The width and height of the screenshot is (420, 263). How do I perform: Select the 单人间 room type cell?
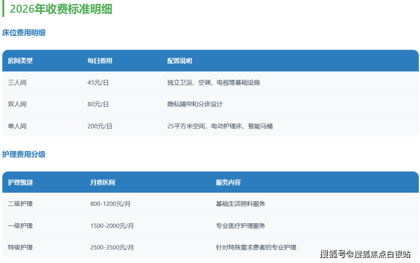point(17,126)
